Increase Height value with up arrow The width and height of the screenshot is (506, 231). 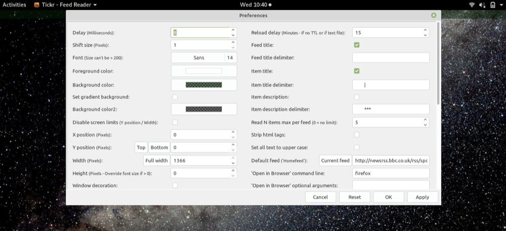coord(233,171)
